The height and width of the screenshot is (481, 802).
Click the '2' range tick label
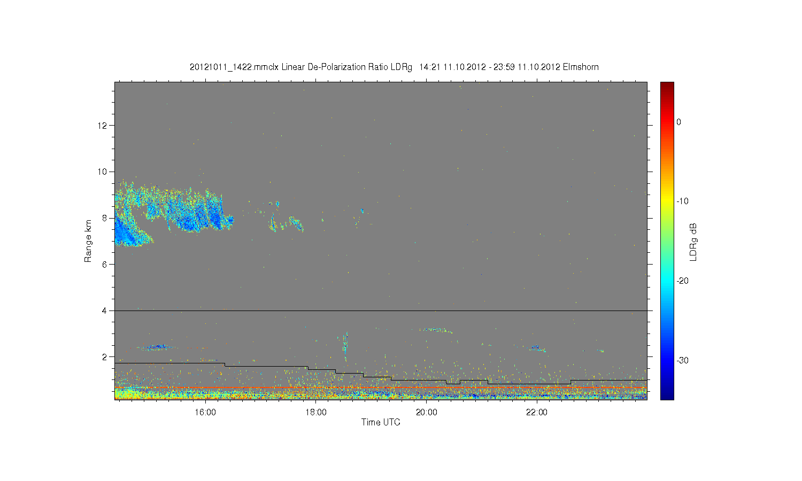(x=105, y=356)
